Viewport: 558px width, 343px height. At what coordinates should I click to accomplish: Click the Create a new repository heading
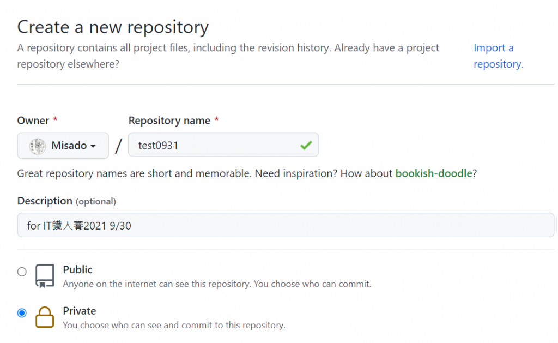pos(113,27)
